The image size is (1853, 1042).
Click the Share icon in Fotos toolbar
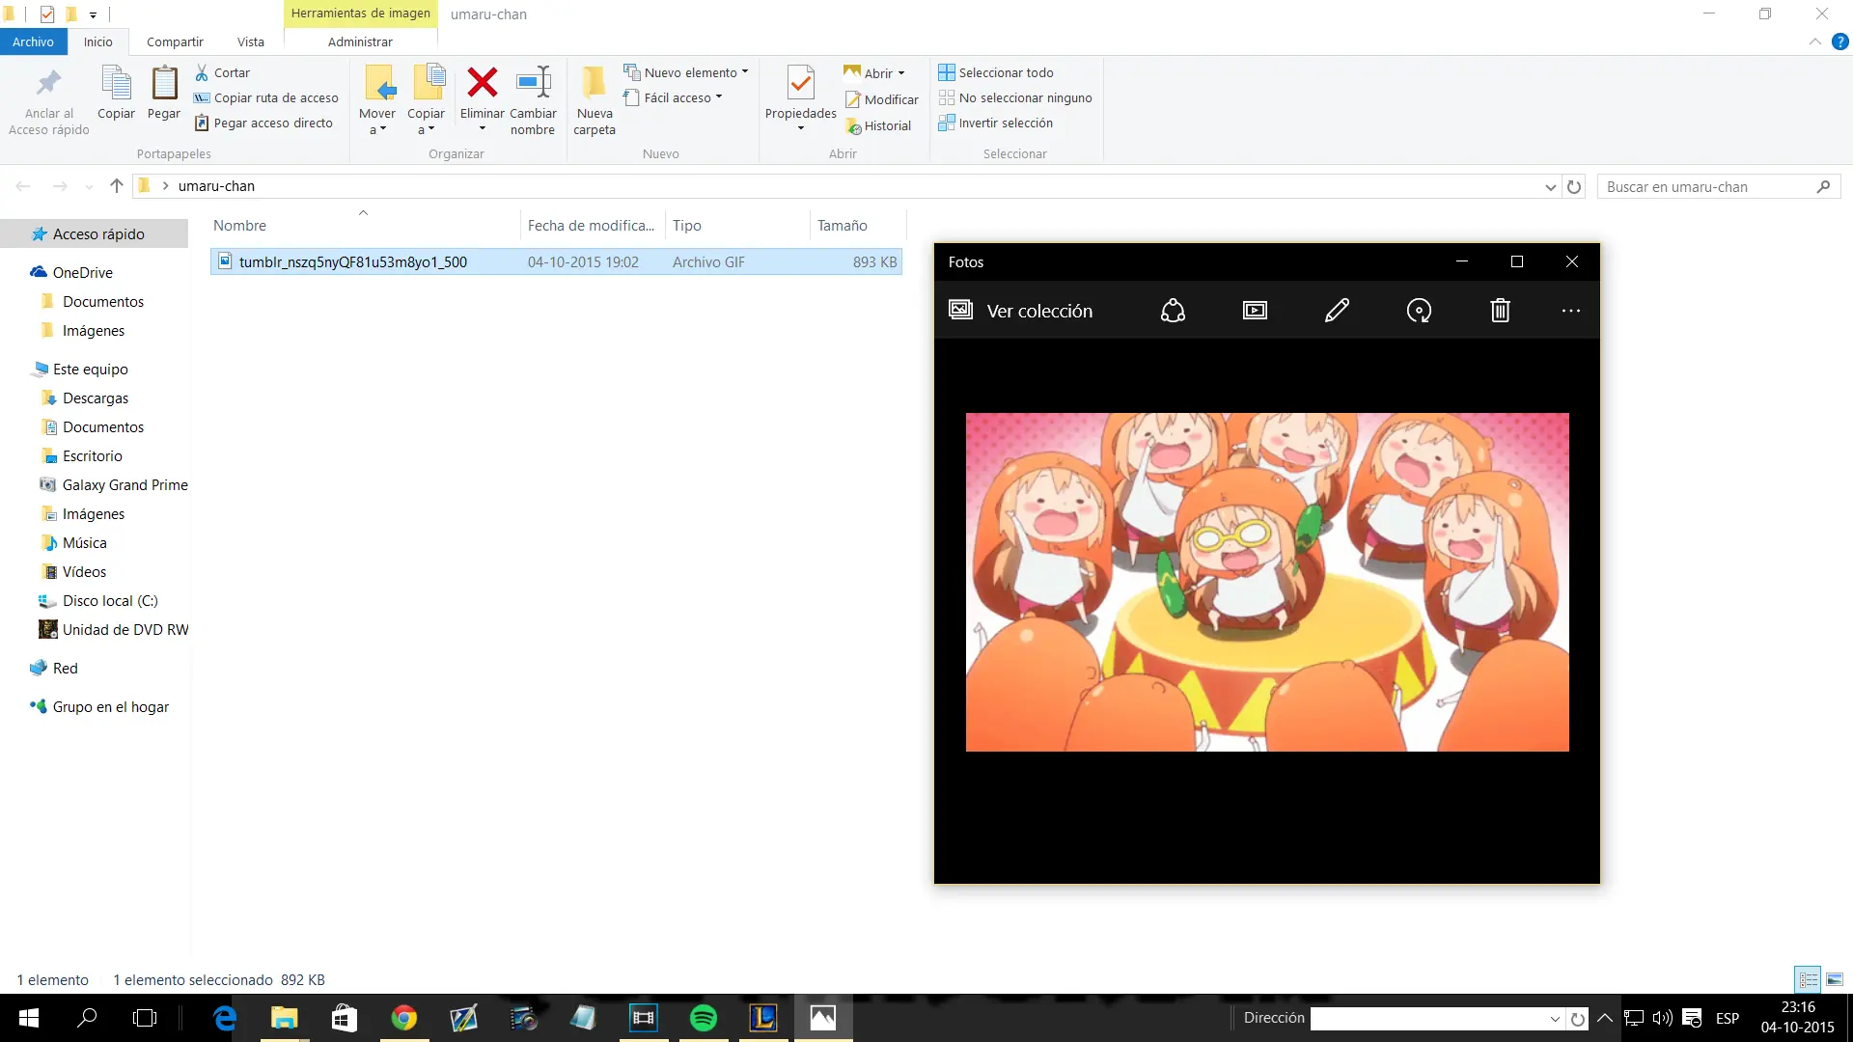click(x=1173, y=311)
